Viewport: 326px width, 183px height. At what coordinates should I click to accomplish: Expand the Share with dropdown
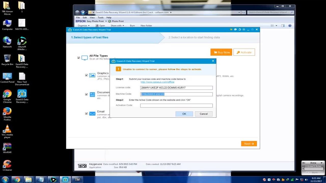117,26
